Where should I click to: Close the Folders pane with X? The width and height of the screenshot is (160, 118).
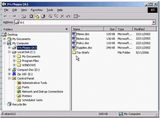(x=67, y=29)
